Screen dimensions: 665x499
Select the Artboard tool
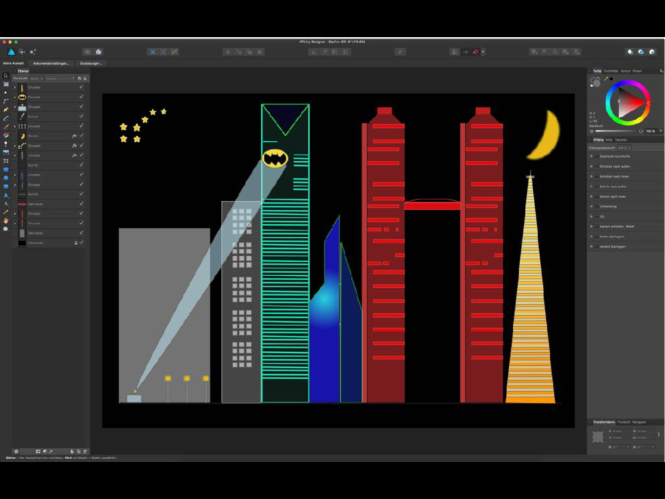[5, 84]
